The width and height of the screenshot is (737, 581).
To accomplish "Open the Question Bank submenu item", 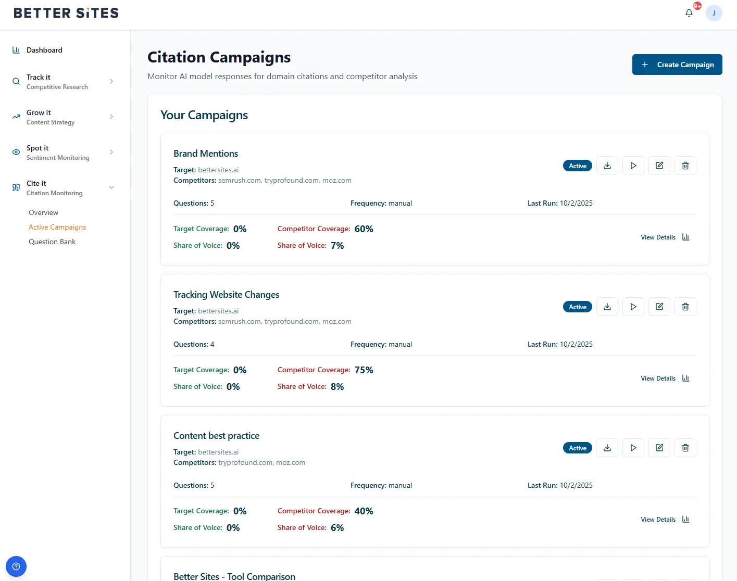I will coord(52,242).
